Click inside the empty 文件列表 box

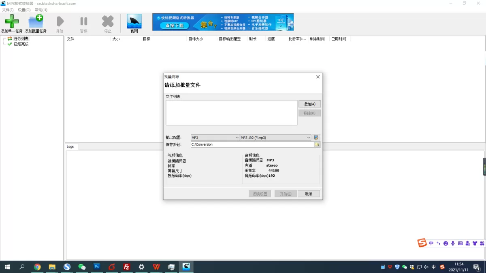pos(231,113)
